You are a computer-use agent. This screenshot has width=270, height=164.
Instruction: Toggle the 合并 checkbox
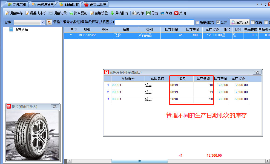point(218,22)
